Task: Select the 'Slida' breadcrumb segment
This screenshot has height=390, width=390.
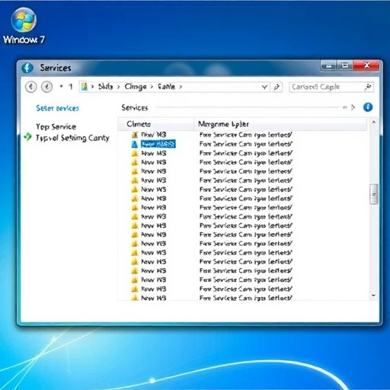Action: (105, 87)
